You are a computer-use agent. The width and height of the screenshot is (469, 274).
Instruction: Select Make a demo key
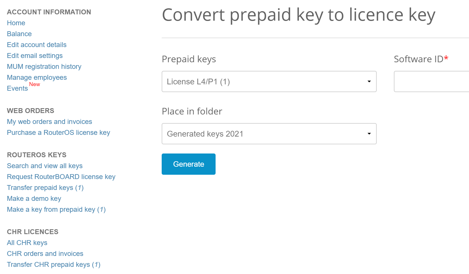pos(34,199)
